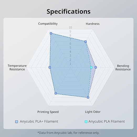
Task: Click the Temperature Resistance axis label
Action: [x=17, y=67]
